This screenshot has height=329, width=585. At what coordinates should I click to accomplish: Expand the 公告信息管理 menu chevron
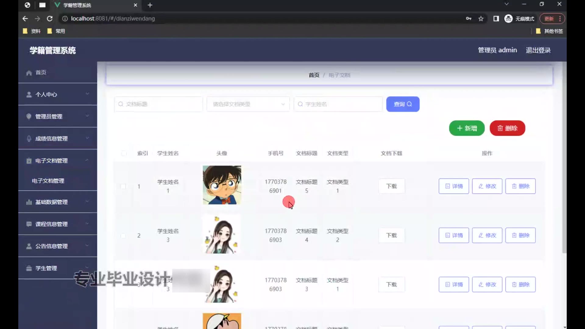pos(87,245)
